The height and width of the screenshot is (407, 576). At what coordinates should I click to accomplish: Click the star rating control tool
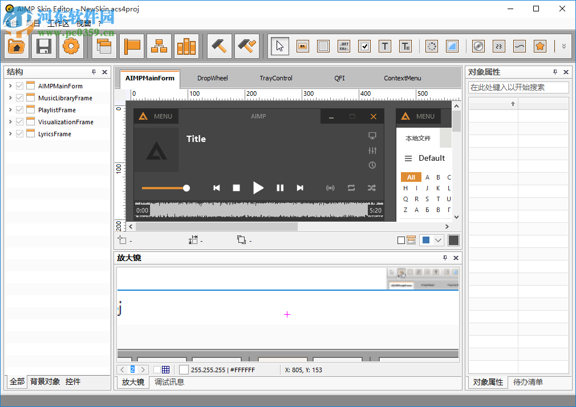(540, 46)
